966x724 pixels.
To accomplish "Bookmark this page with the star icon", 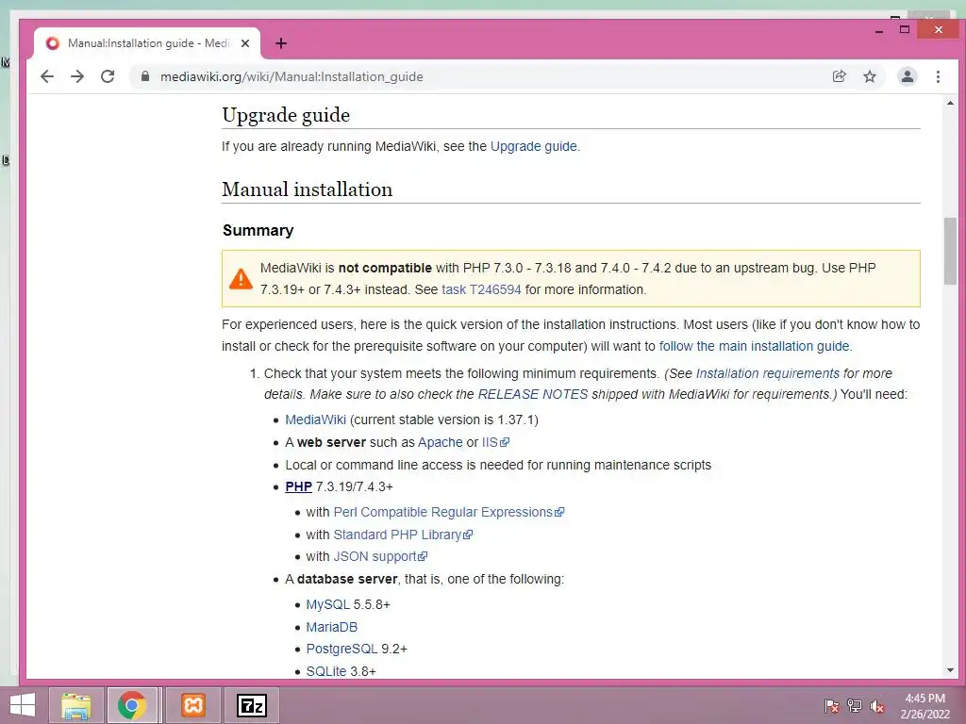I will (x=869, y=76).
